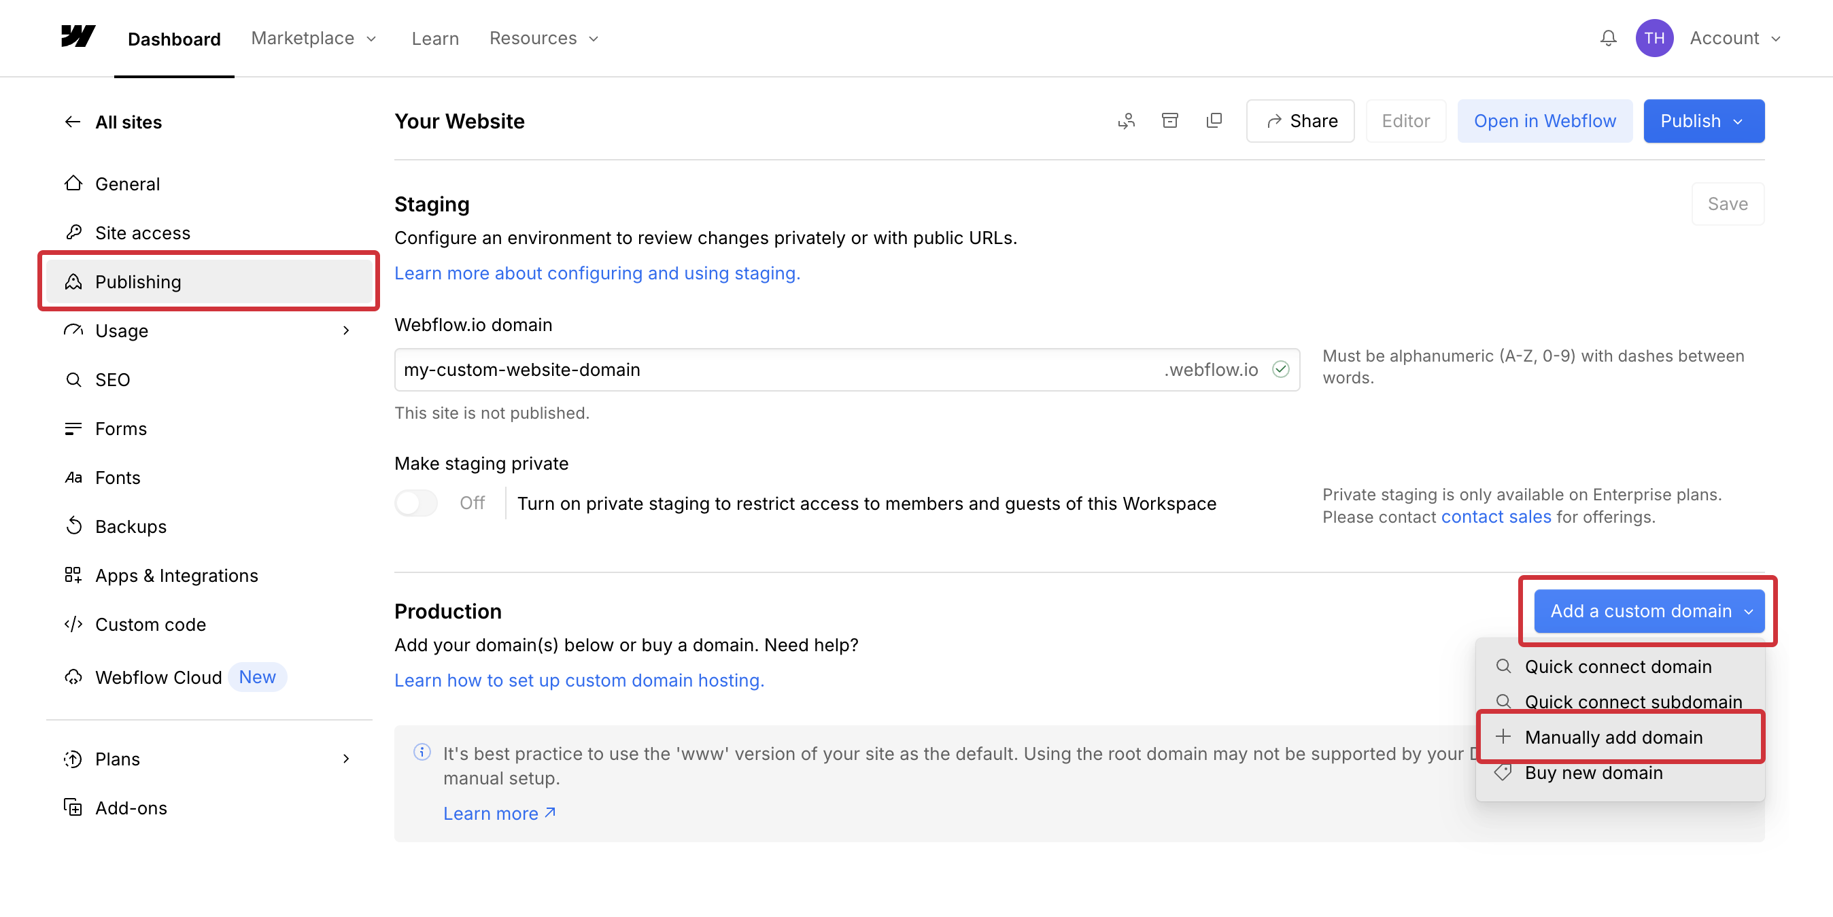Click the archive site icon
The width and height of the screenshot is (1833, 917).
tap(1170, 120)
